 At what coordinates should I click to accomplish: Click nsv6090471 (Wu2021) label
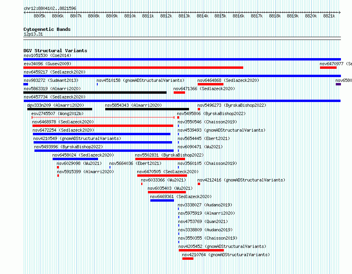(x=200, y=147)
